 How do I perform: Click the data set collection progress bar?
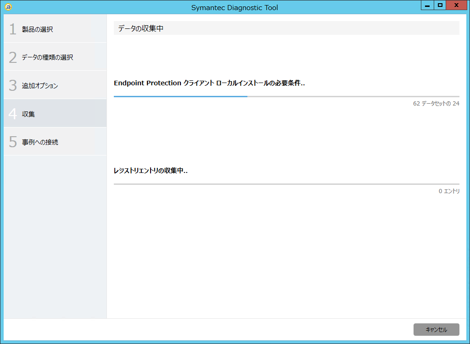coord(286,96)
